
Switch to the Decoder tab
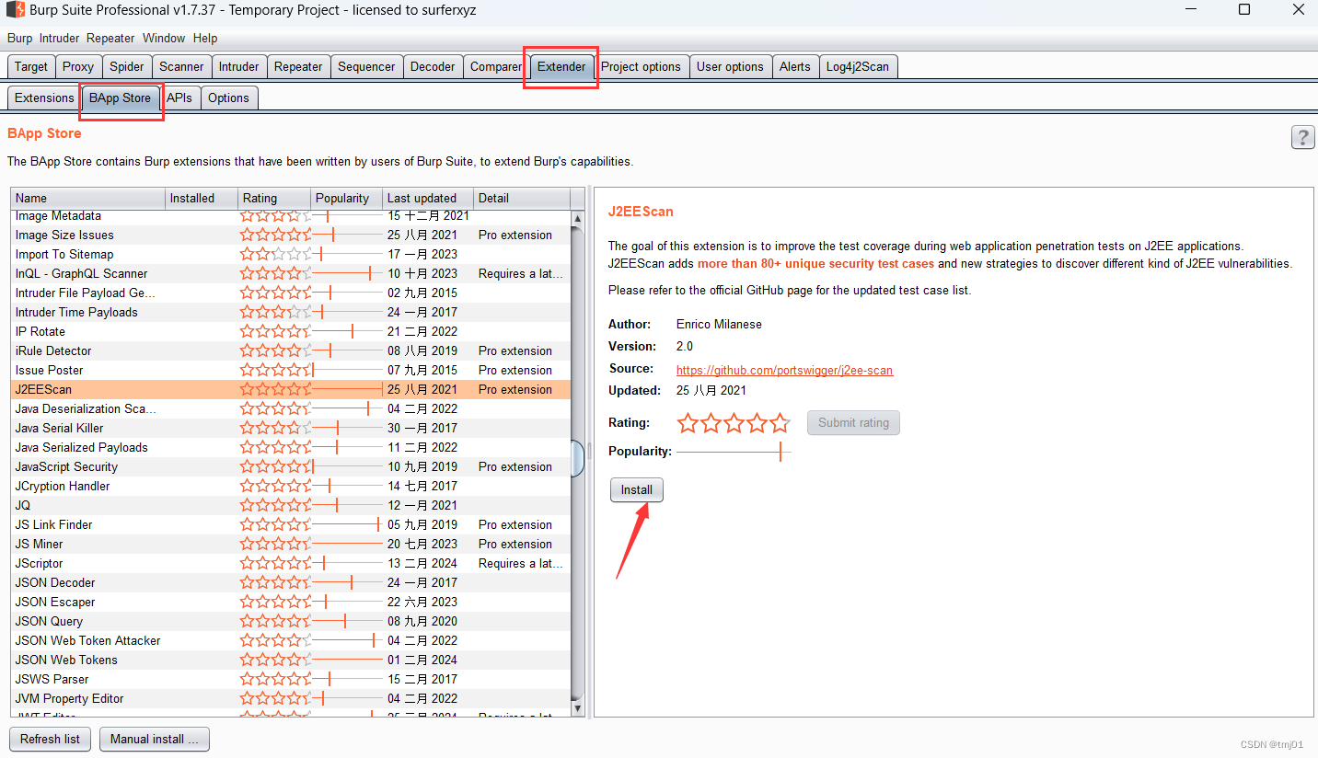pos(433,66)
